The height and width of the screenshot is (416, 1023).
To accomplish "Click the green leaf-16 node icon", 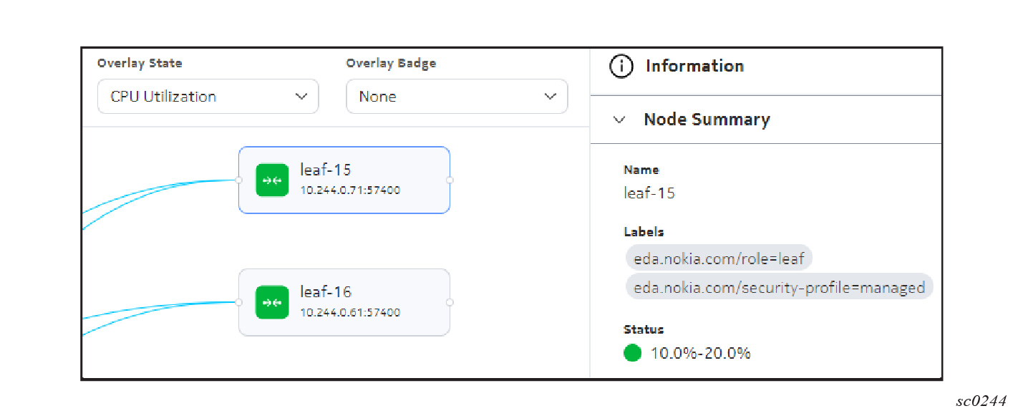I will click(272, 302).
